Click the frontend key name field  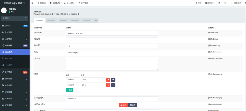click(x=73, y=85)
